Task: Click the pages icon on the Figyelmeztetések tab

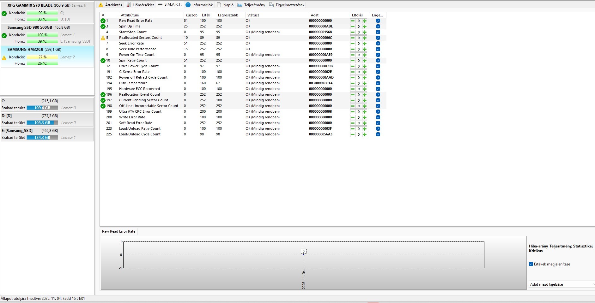Action: [x=271, y=5]
